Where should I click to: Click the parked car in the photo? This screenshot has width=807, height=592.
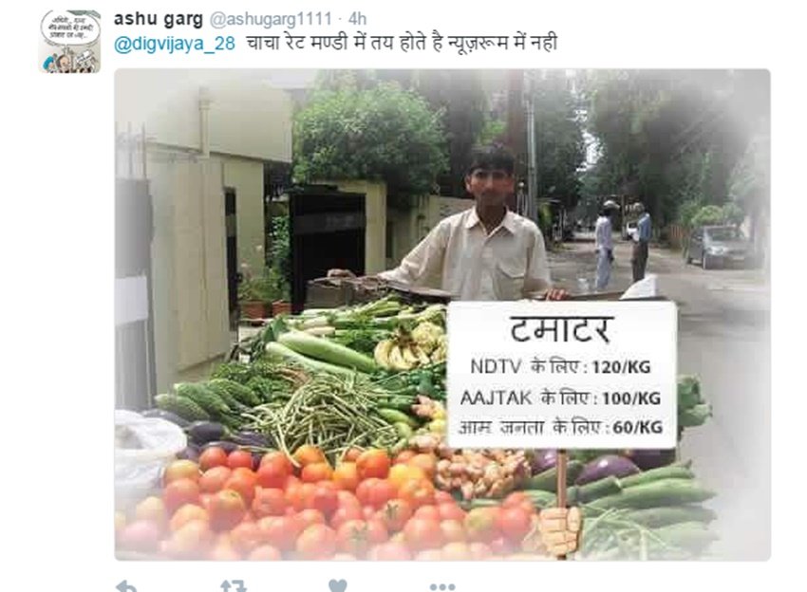[720, 246]
